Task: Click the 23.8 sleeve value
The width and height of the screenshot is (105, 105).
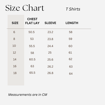Action: tap(50, 39)
